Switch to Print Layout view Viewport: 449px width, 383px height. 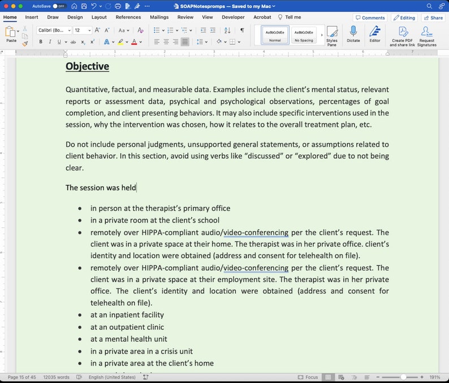click(x=328, y=377)
